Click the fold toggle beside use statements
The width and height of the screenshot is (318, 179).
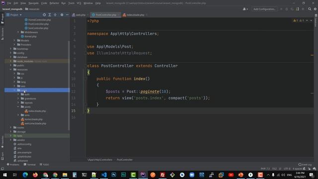[x=85, y=46]
